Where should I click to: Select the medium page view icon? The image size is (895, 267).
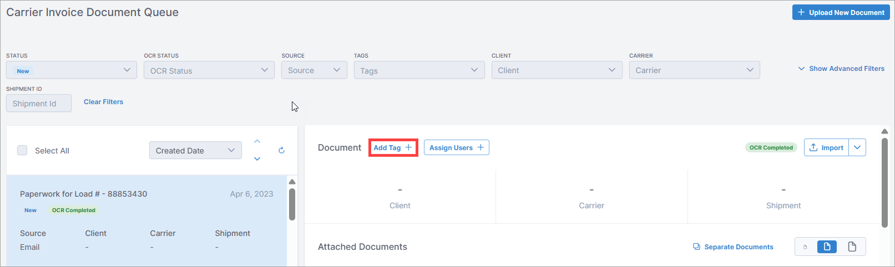[x=827, y=247]
